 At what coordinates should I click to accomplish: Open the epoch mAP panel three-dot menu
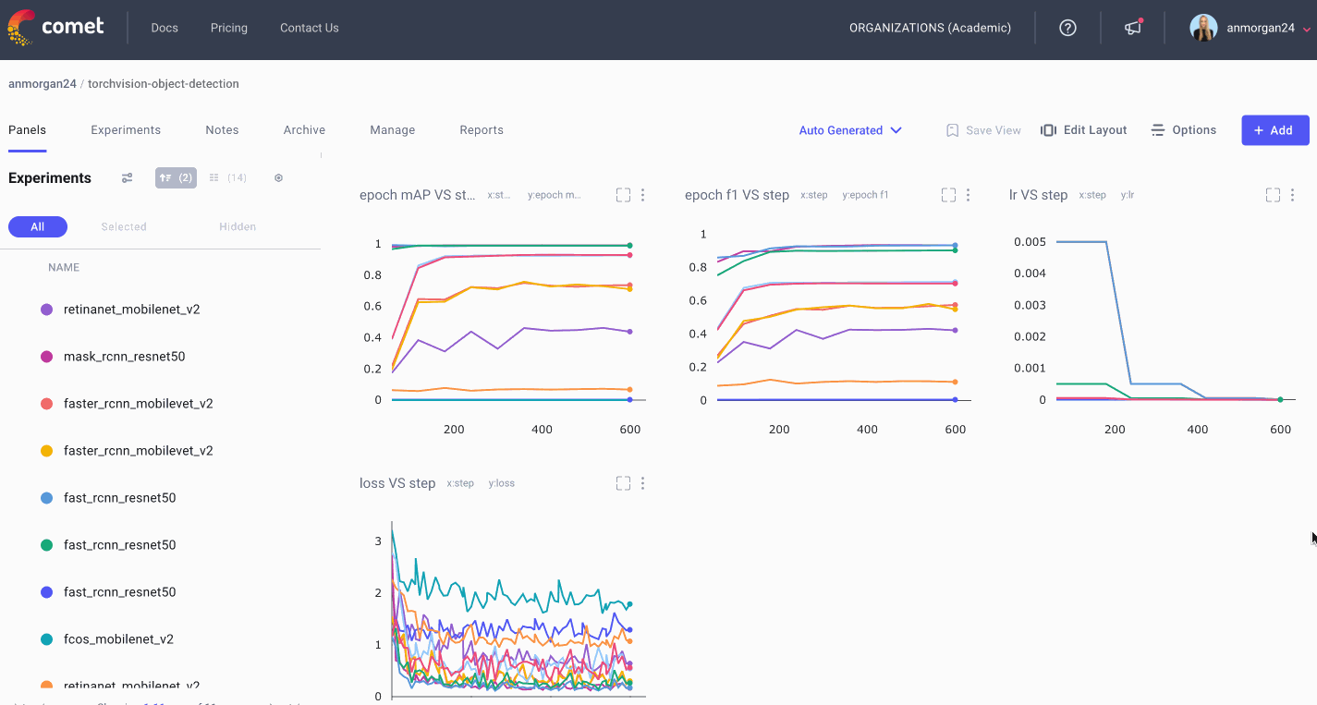[x=643, y=195]
